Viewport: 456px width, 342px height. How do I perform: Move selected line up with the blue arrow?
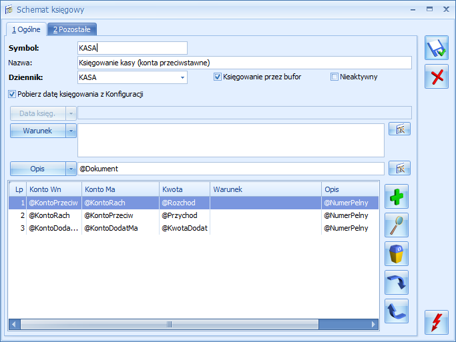point(397,311)
